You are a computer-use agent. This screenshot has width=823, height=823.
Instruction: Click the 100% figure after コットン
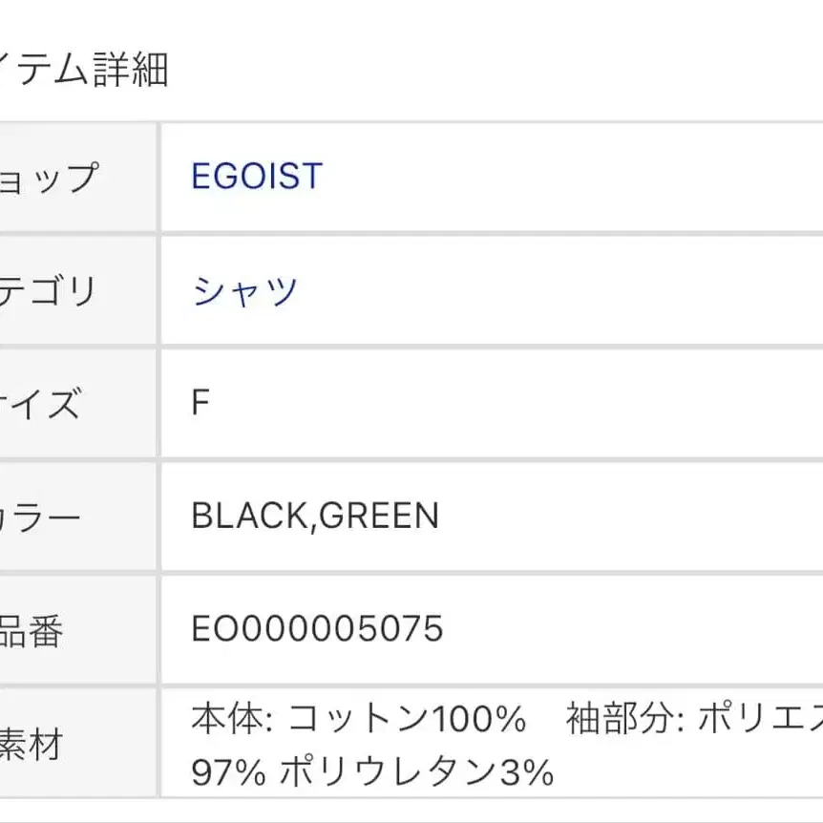(479, 719)
